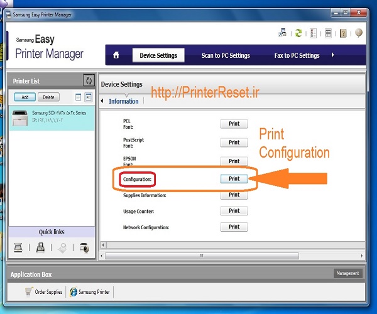Print the EPSON Font list
This screenshot has height=314, width=377.
click(x=234, y=161)
